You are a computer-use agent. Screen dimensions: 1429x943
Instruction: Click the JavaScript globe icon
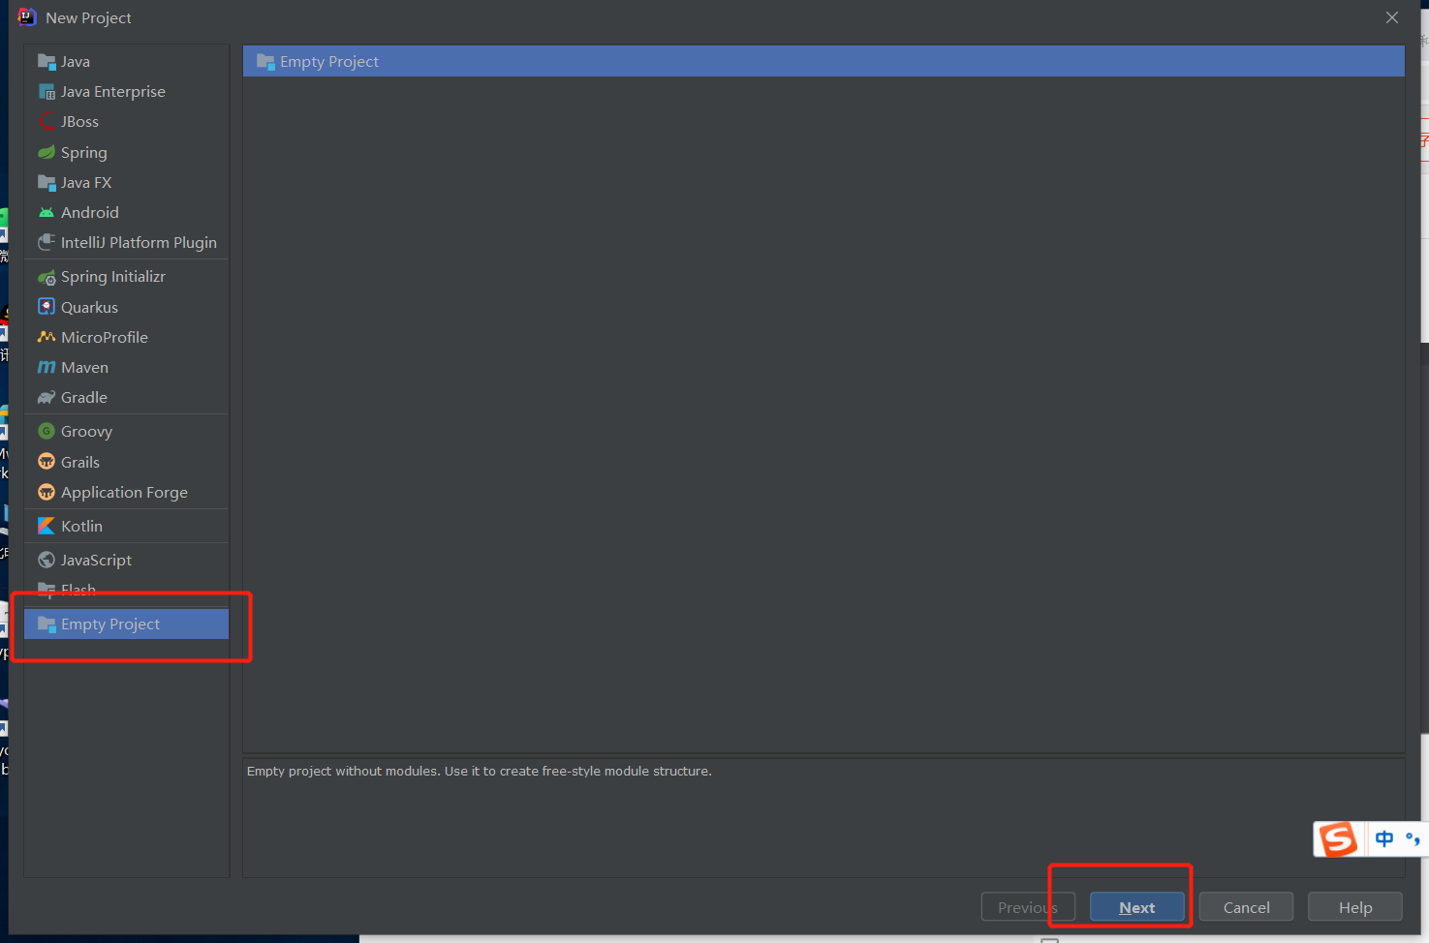(x=47, y=560)
